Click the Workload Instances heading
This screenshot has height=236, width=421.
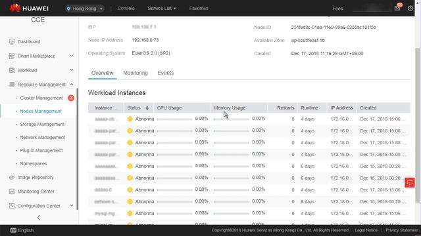click(x=117, y=93)
